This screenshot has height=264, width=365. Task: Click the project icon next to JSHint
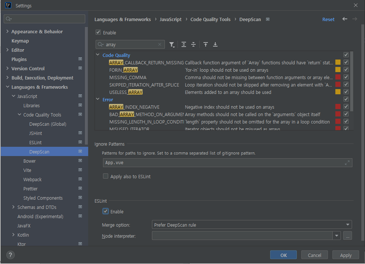(x=80, y=133)
